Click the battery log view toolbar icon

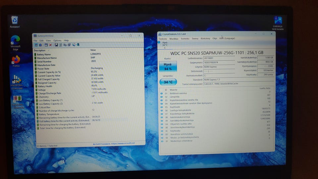pos(40,45)
